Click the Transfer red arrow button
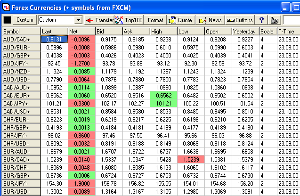 click(x=98, y=20)
